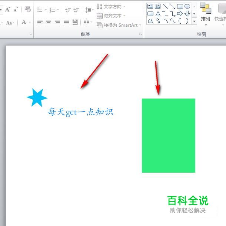Select the Down Arrow block shape
This screenshot has width=226, height=226.
coord(187,14)
